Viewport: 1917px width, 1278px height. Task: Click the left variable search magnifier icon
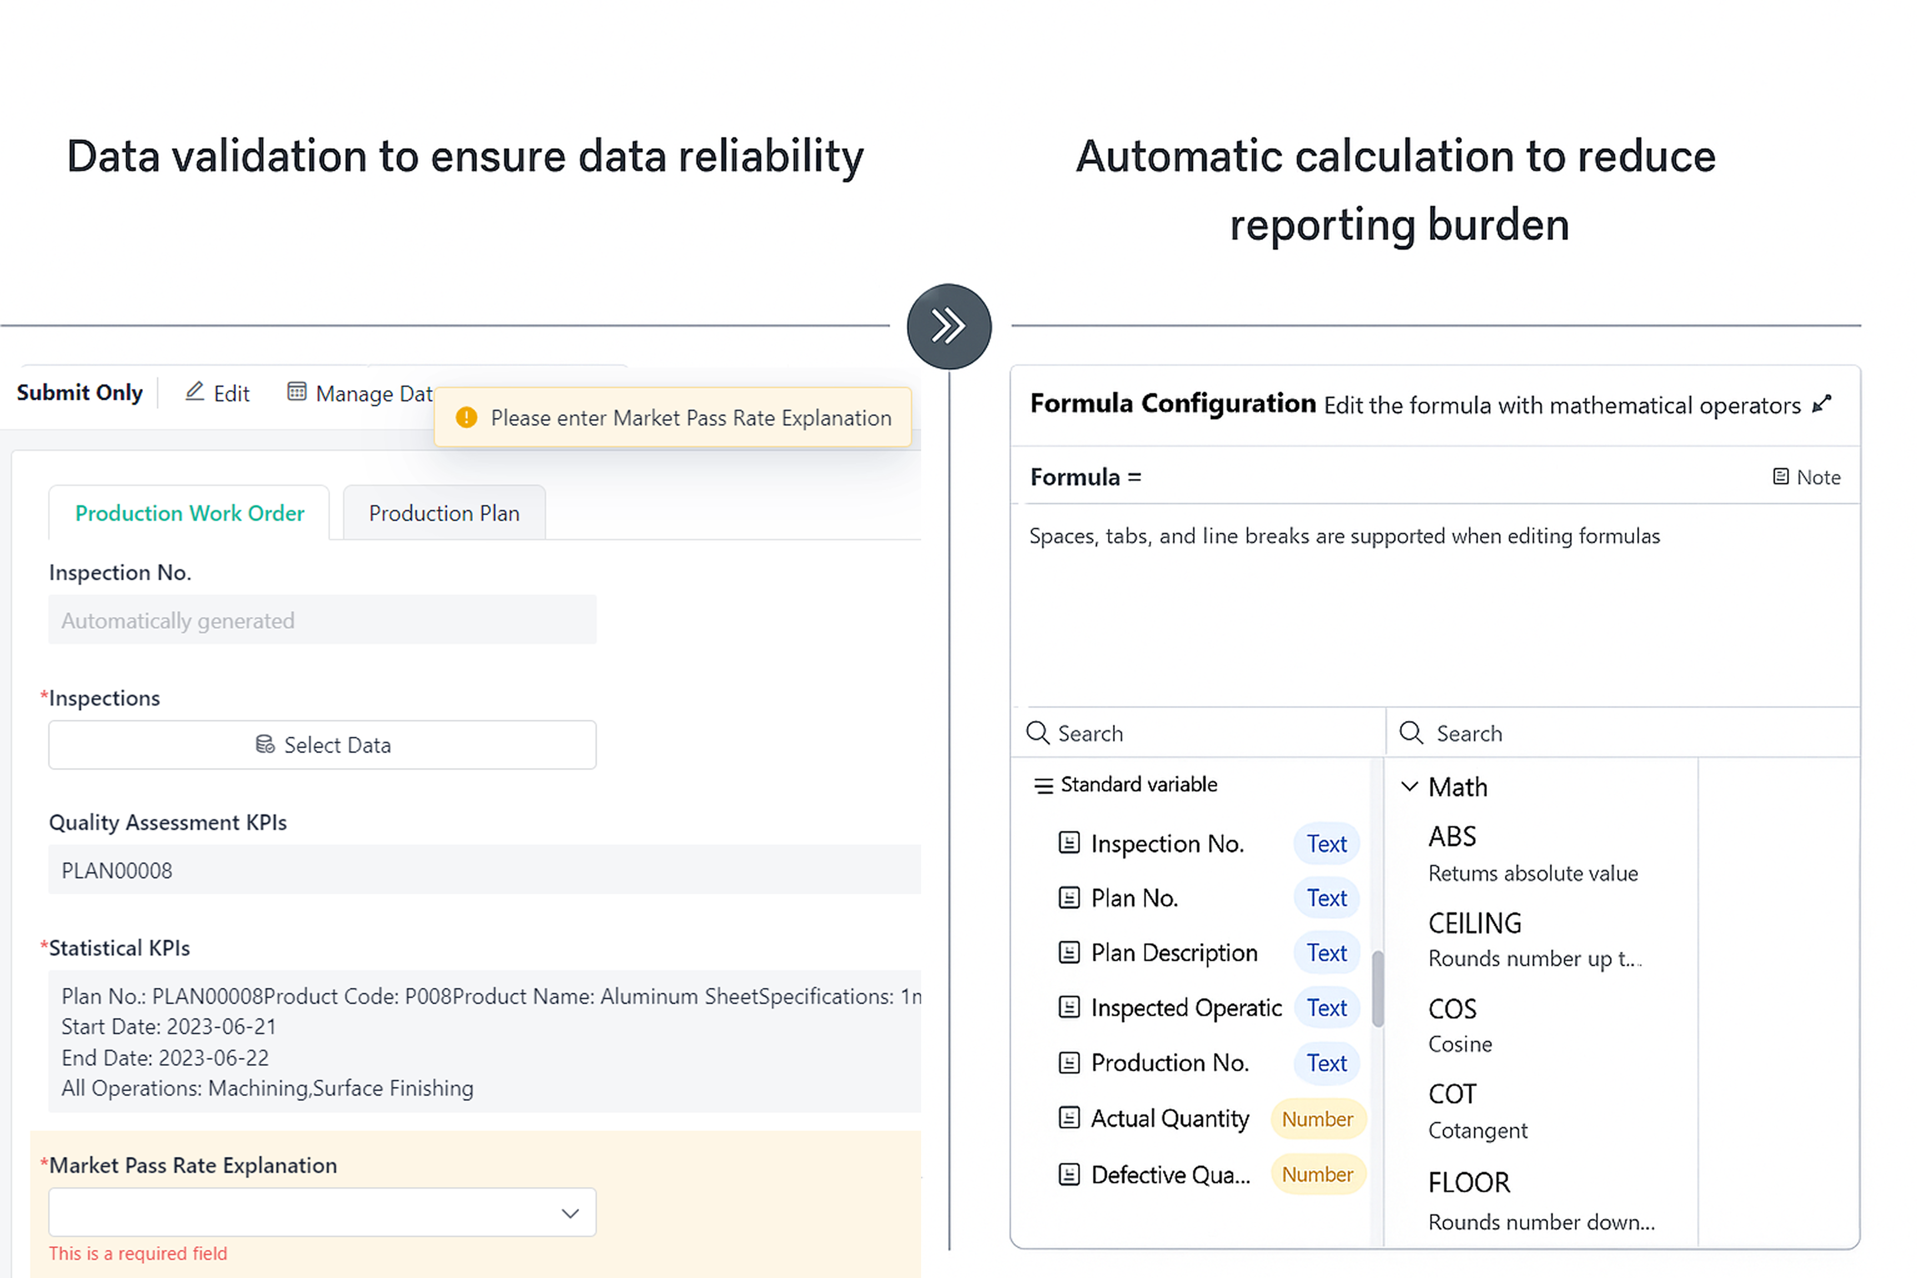coord(1038,733)
